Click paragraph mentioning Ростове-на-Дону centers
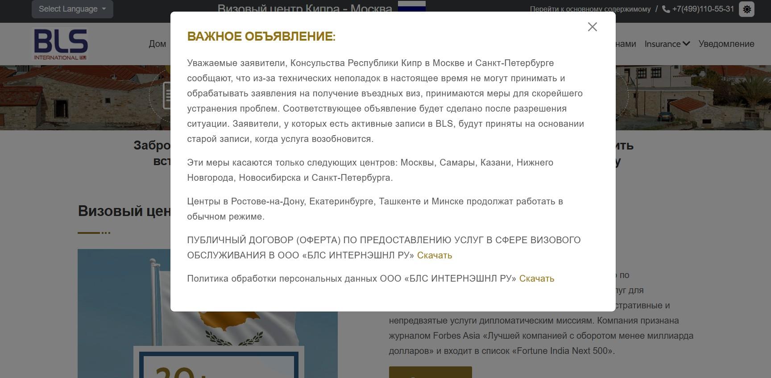This screenshot has width=771, height=378. click(375, 209)
